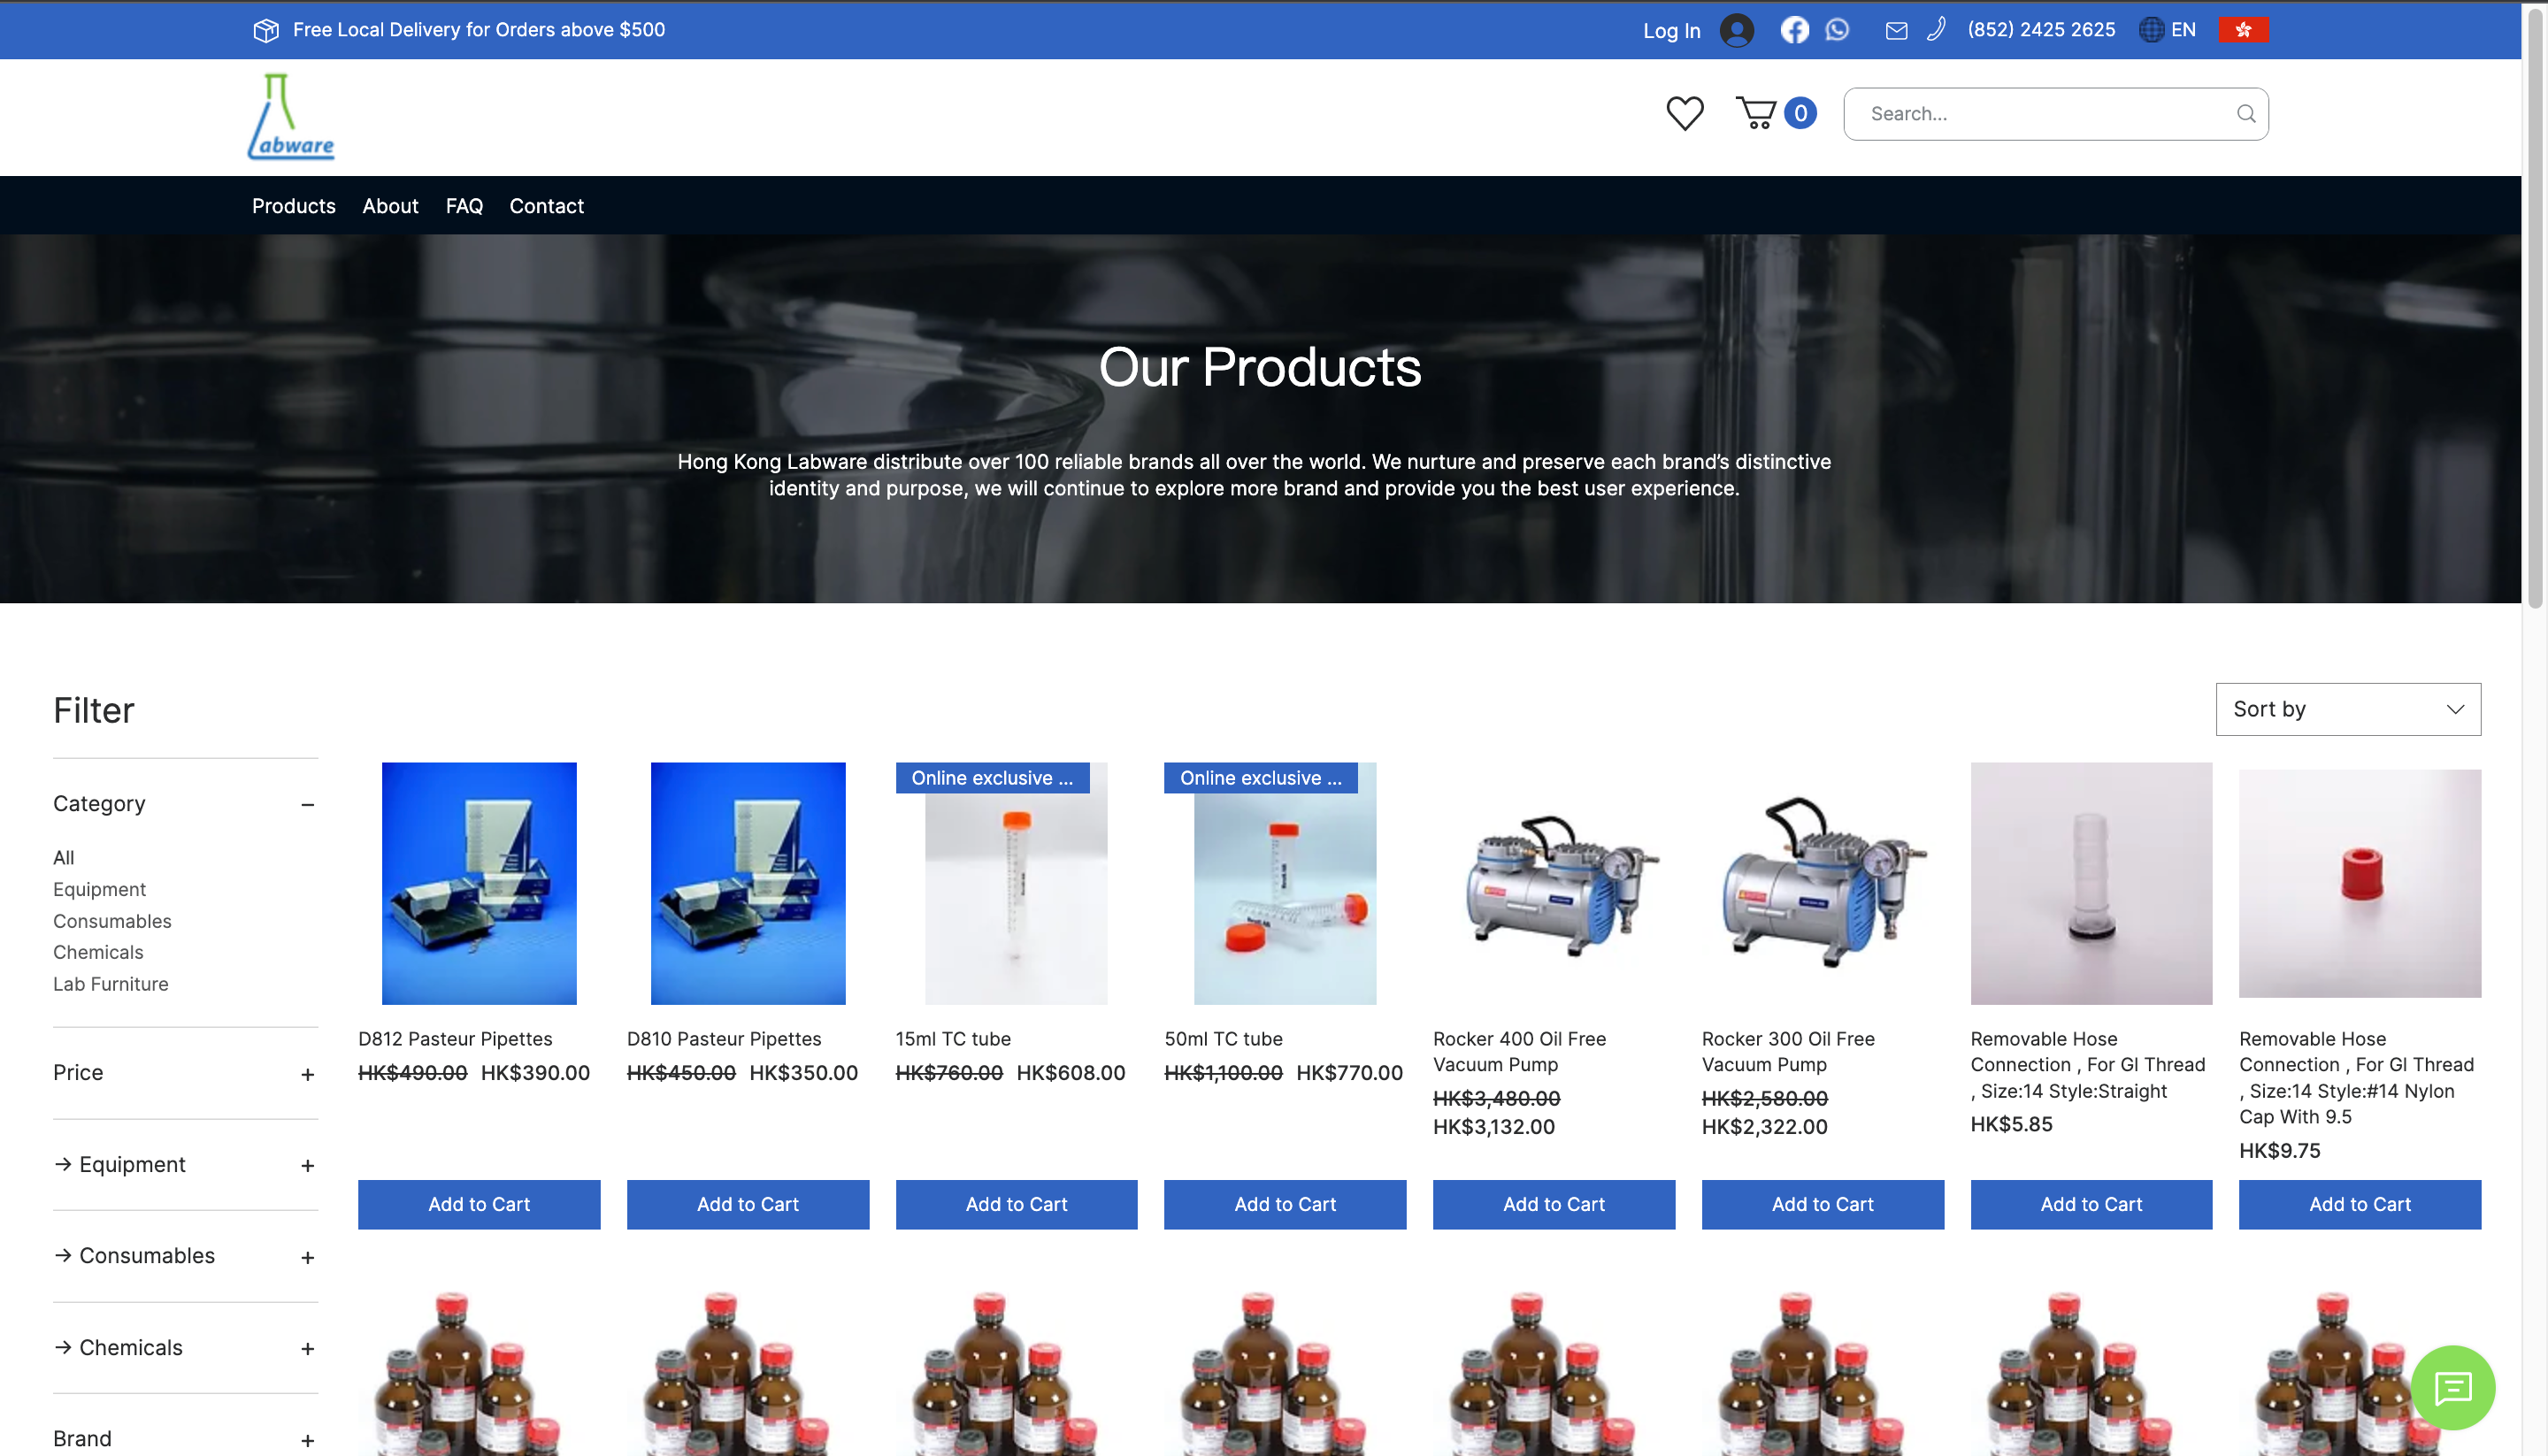2548x1456 pixels.
Task: Collapse the Category filter section
Action: pyautogui.click(x=307, y=805)
